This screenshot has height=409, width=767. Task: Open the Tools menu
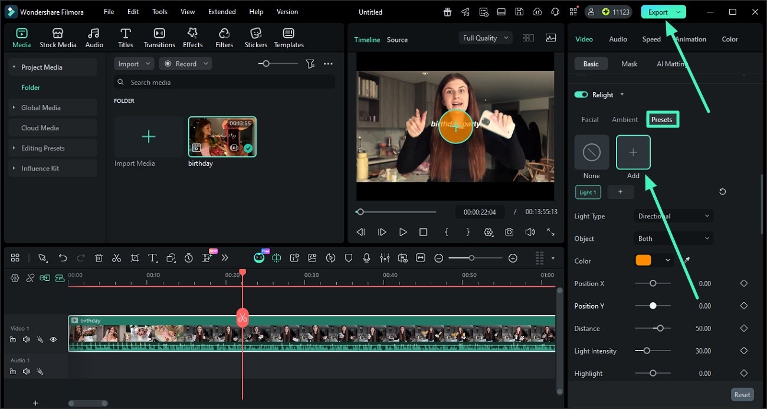pos(159,11)
